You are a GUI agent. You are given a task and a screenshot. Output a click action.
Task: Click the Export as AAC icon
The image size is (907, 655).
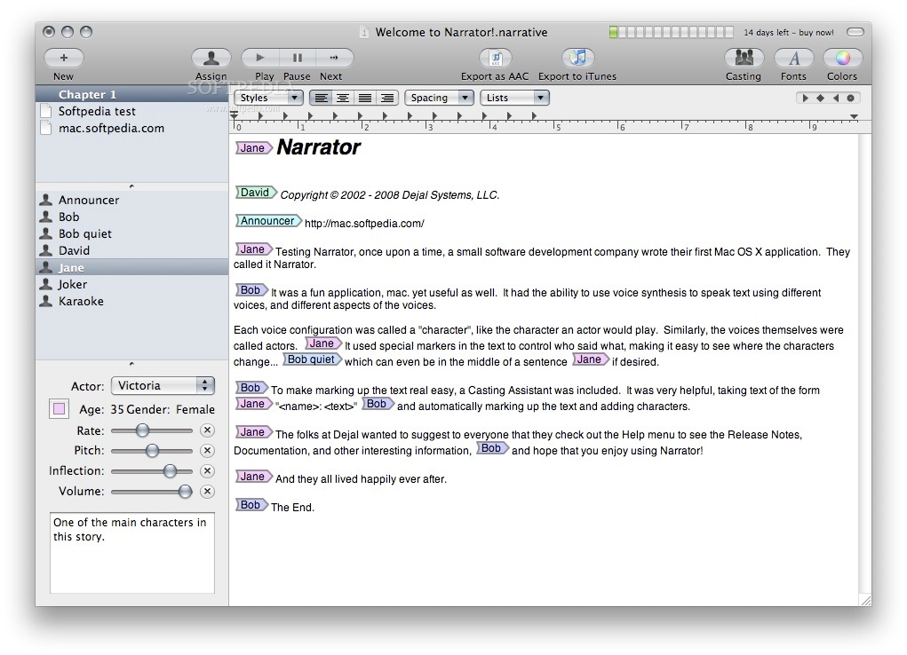(495, 58)
